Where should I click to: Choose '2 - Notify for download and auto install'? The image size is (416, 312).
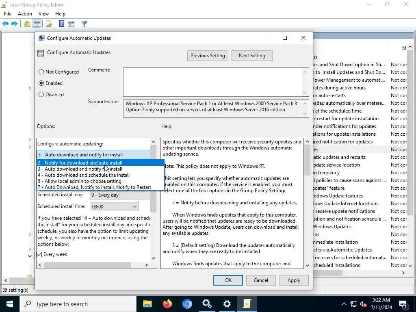(100, 162)
